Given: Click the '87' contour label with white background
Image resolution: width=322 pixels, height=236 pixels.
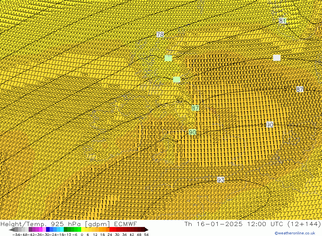Looking at the screenshot, I should (x=300, y=90).
